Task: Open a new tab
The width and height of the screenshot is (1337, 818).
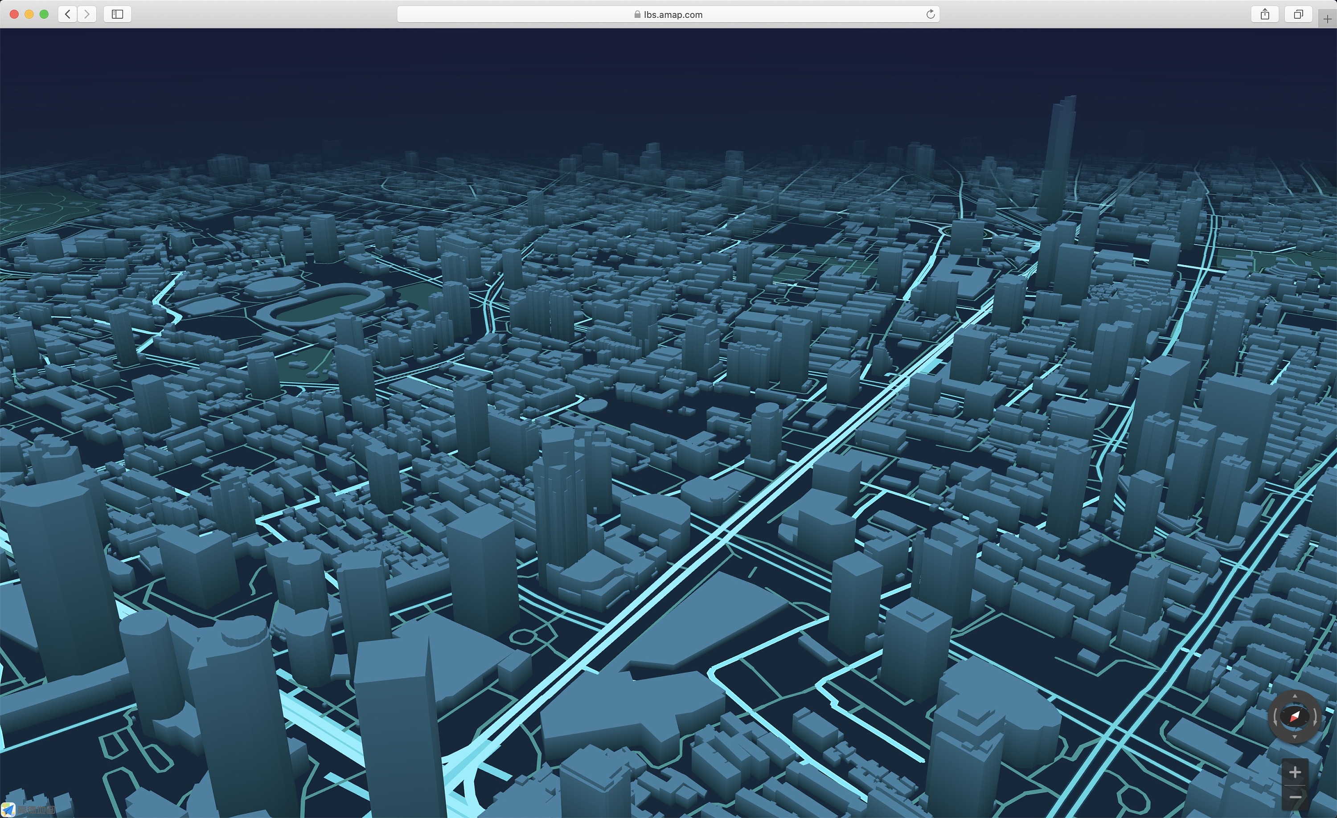Action: point(1327,18)
